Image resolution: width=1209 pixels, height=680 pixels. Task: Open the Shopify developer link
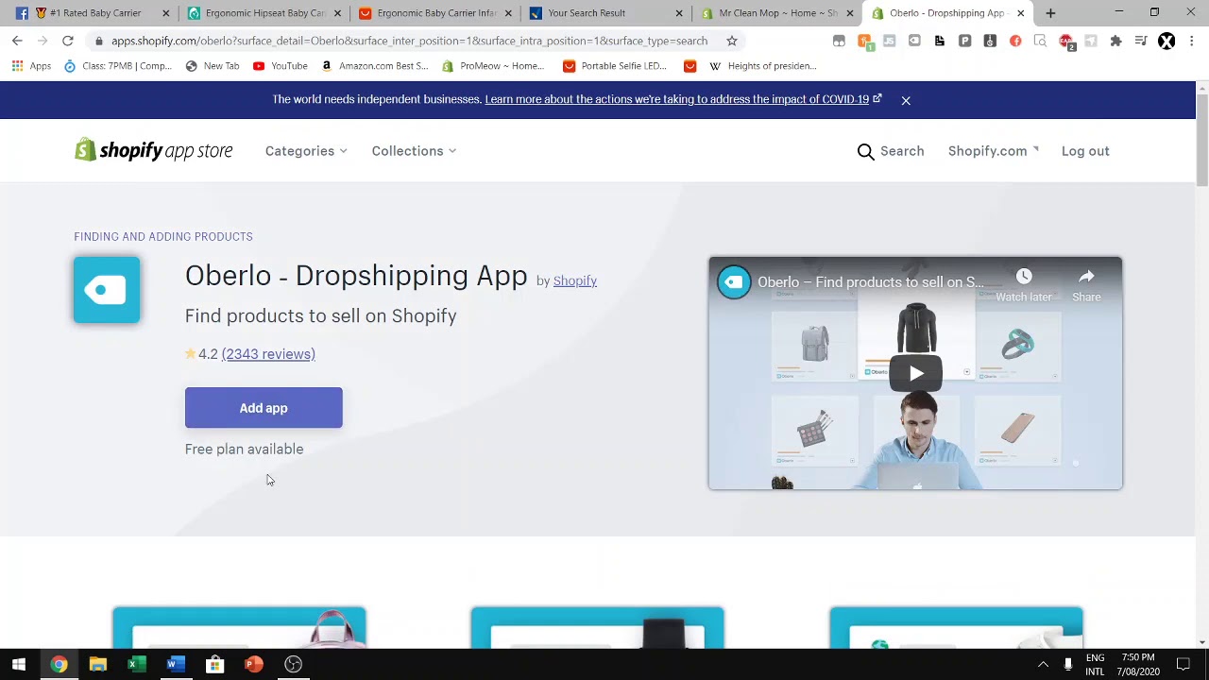pyautogui.click(x=574, y=280)
